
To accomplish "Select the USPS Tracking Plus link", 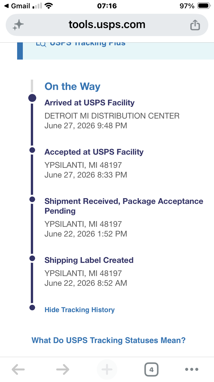I will click(x=88, y=44).
